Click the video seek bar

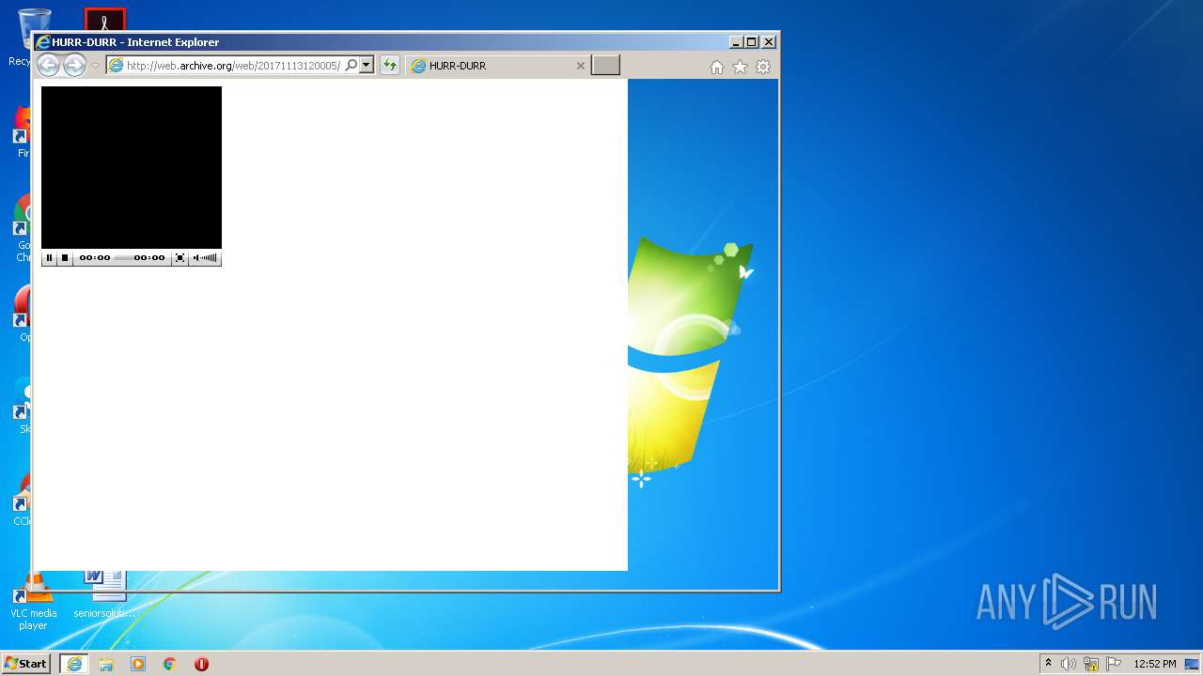122,258
